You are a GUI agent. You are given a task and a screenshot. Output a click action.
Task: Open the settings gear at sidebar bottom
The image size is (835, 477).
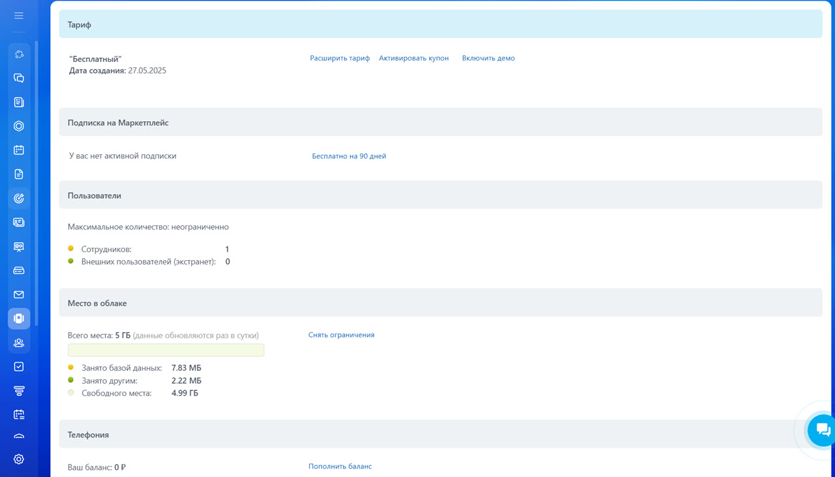pos(19,459)
